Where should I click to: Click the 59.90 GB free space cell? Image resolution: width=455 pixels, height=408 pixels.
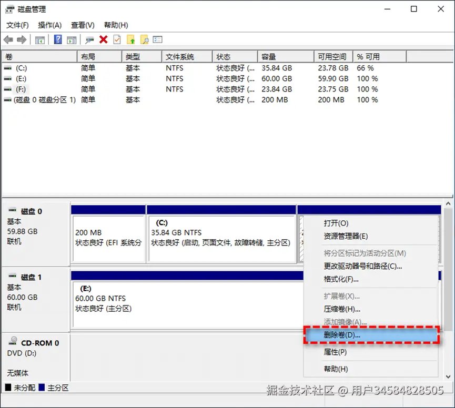[x=333, y=78]
